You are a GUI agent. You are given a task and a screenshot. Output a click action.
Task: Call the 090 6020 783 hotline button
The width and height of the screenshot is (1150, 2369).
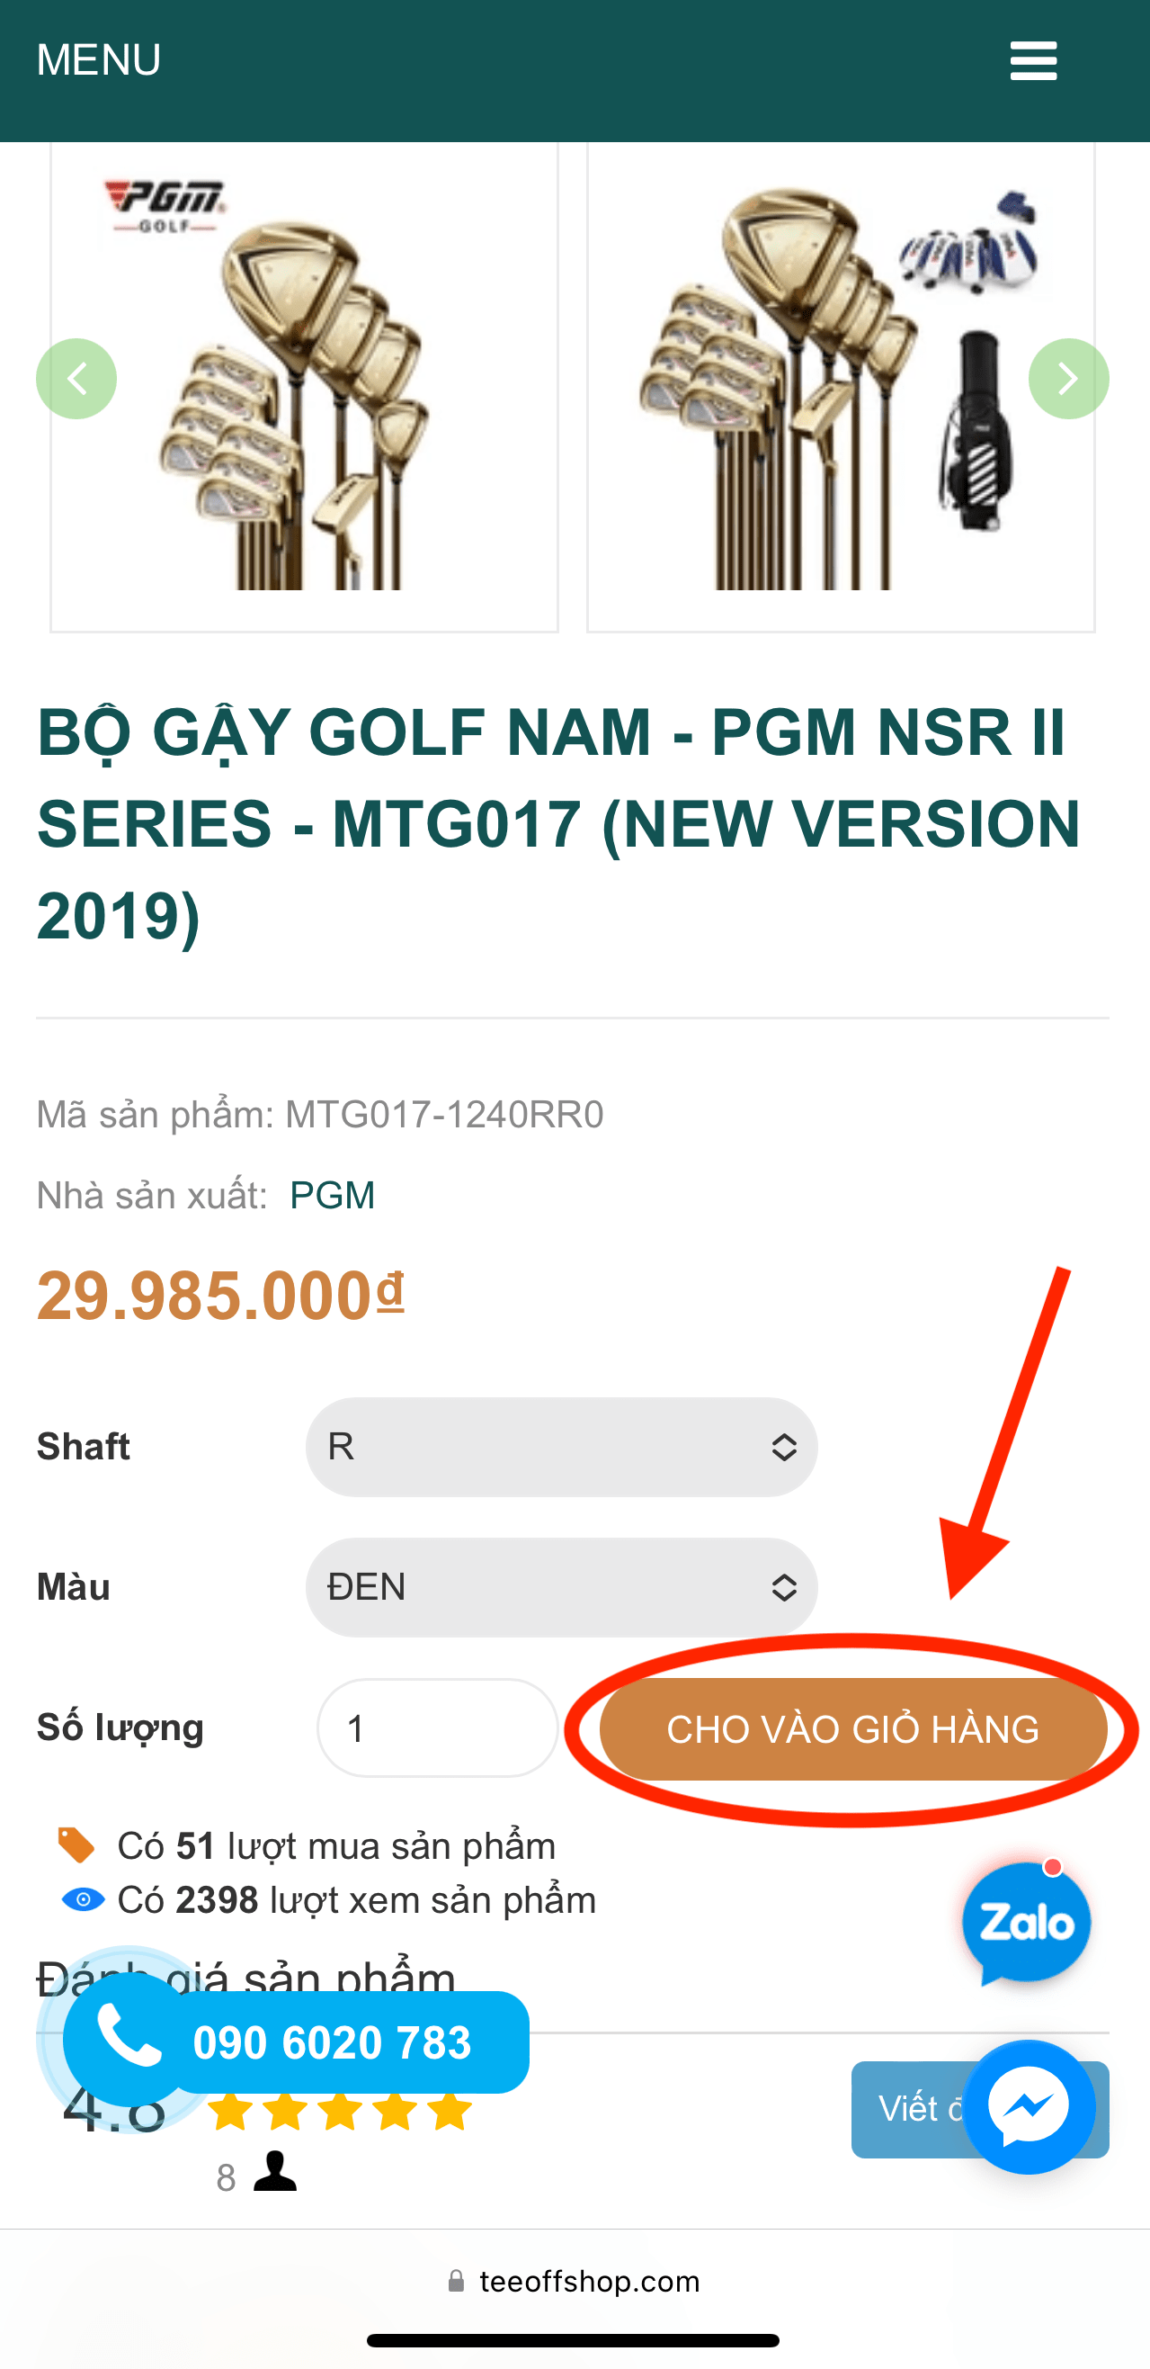[333, 2042]
